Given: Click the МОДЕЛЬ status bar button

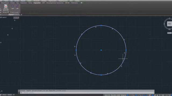Looking at the screenshot, I should [123, 95].
